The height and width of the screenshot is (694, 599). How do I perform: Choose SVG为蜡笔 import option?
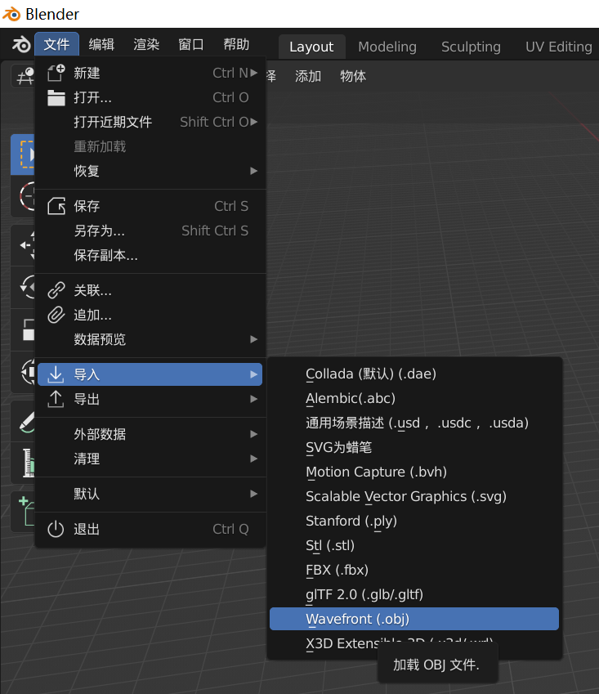click(414, 447)
